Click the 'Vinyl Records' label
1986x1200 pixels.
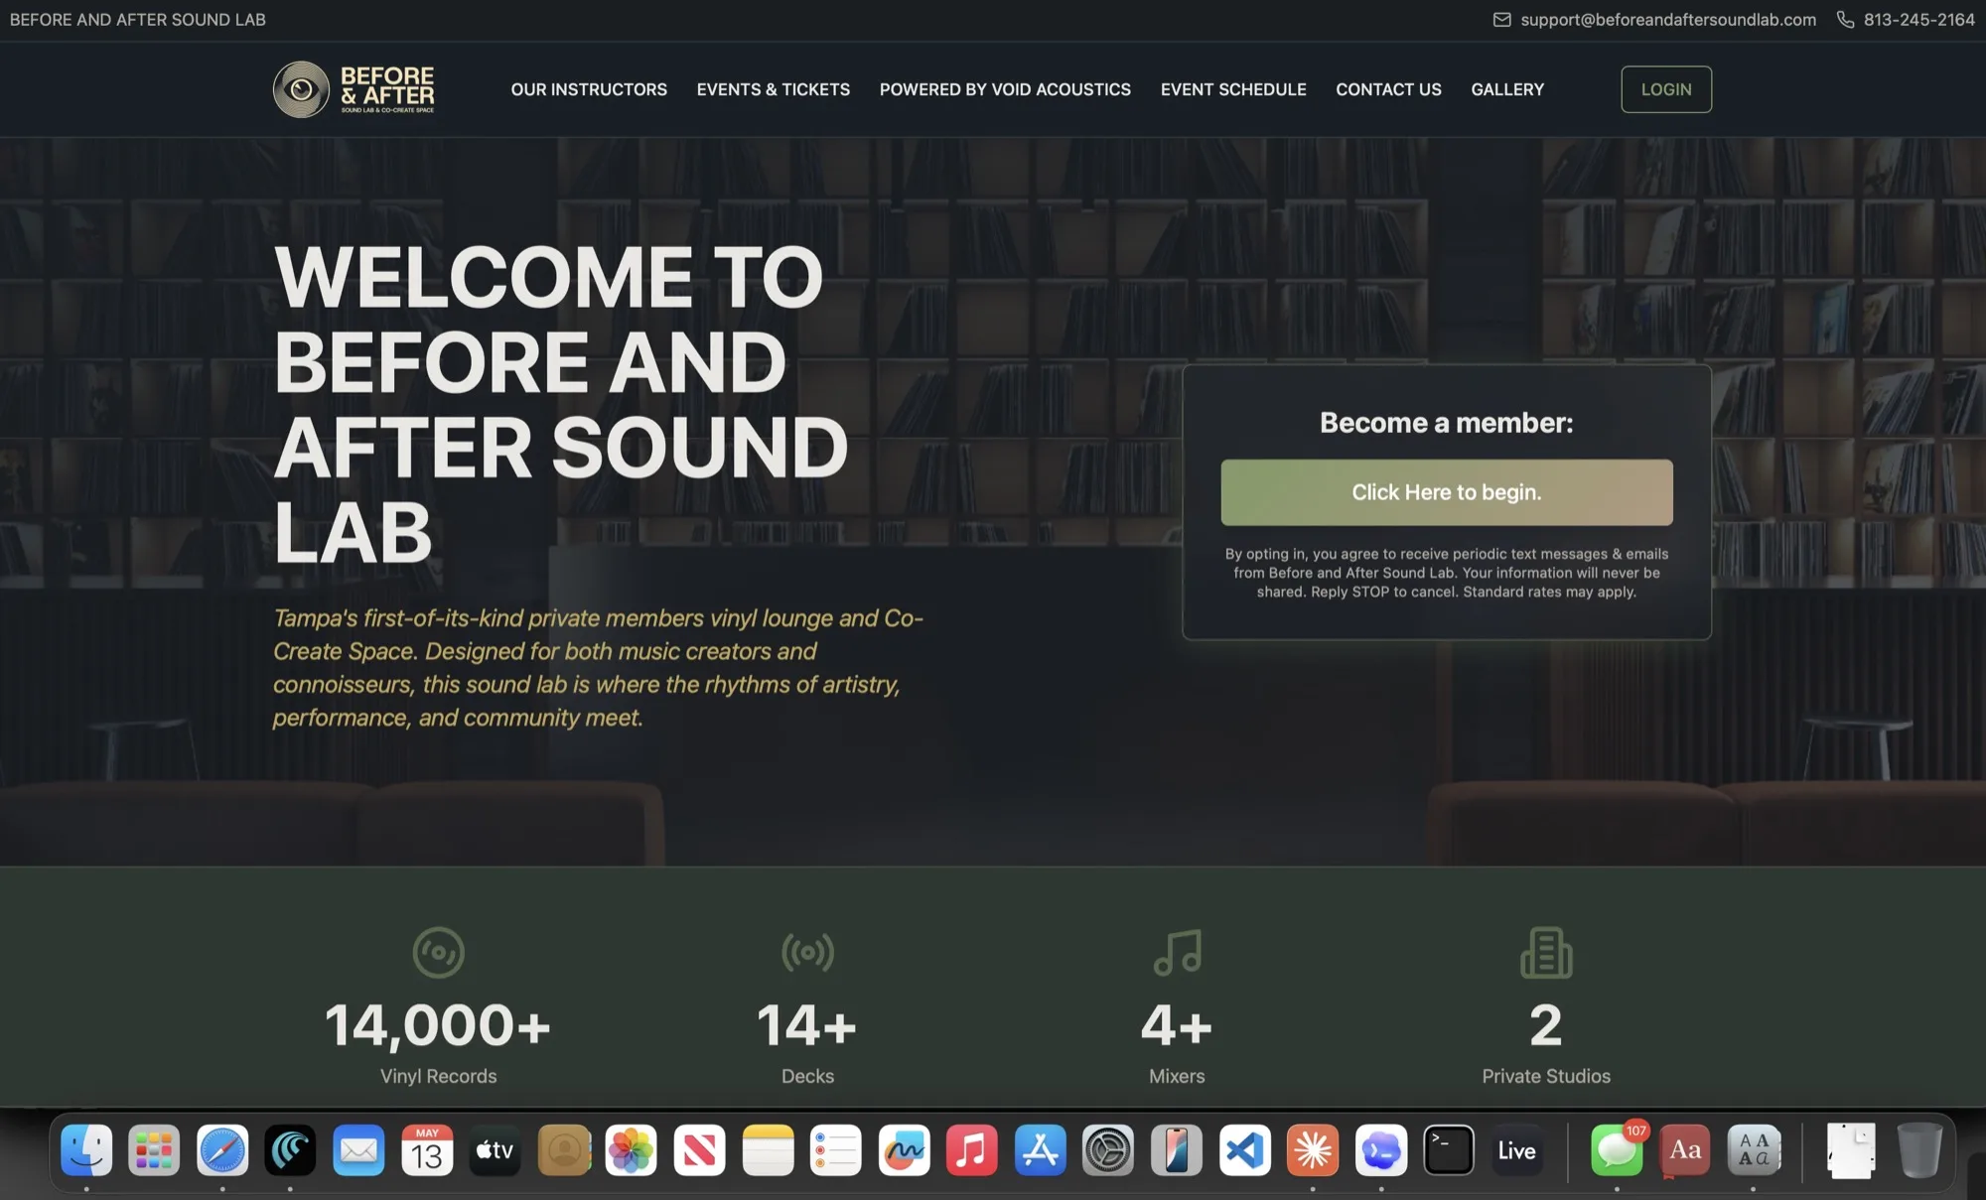coord(438,1076)
